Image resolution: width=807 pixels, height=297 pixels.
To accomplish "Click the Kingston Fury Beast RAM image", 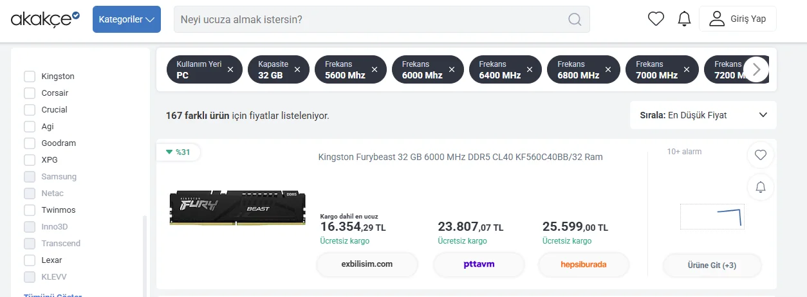I will [x=237, y=208].
